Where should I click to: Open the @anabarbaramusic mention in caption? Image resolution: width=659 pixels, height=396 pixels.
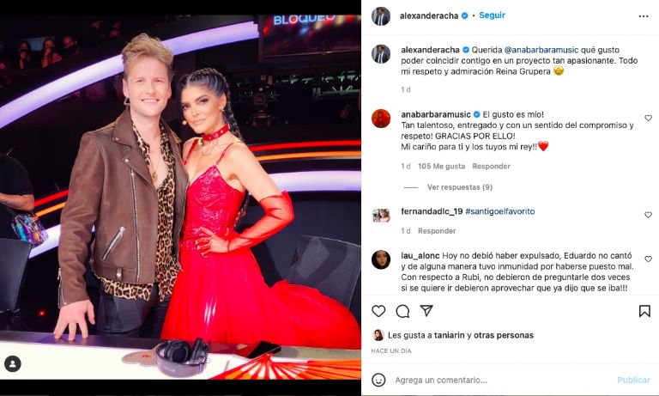[x=541, y=50]
